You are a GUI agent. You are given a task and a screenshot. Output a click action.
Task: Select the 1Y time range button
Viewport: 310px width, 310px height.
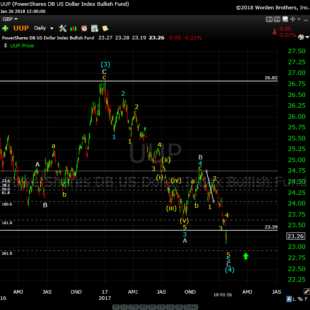click(x=124, y=306)
